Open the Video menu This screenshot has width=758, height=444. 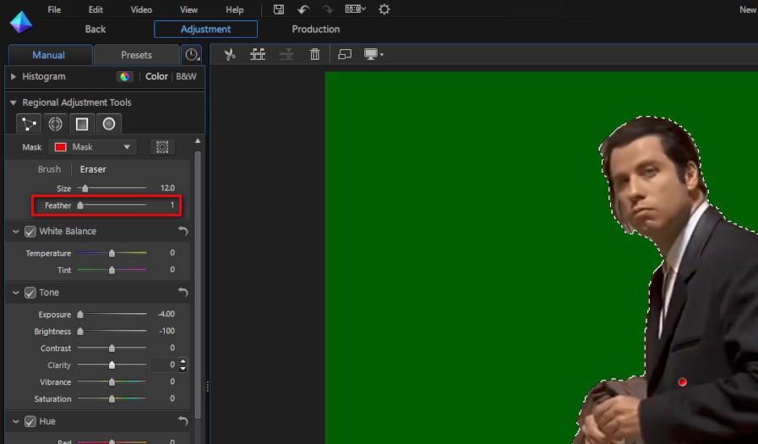pos(141,9)
